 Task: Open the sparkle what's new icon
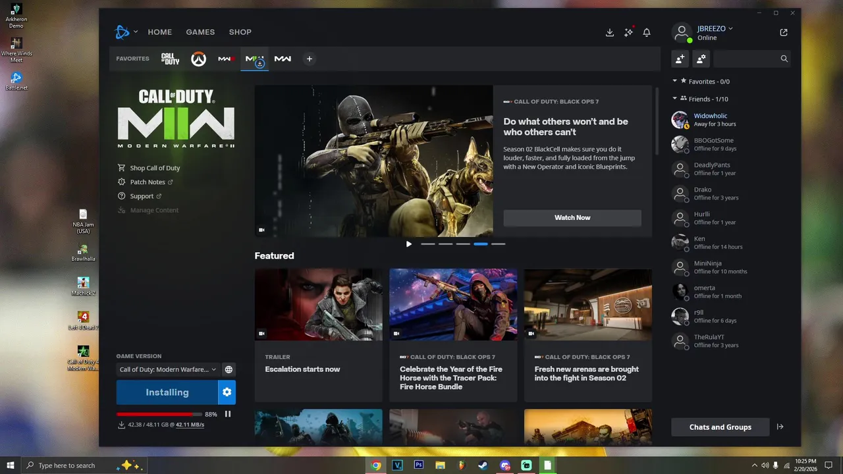tap(628, 32)
